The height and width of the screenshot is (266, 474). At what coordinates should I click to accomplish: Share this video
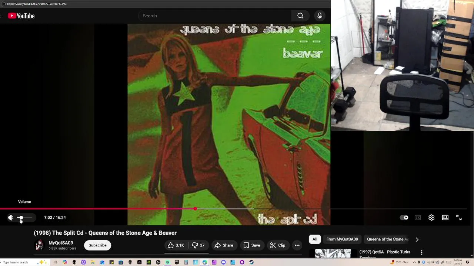[x=224, y=245]
